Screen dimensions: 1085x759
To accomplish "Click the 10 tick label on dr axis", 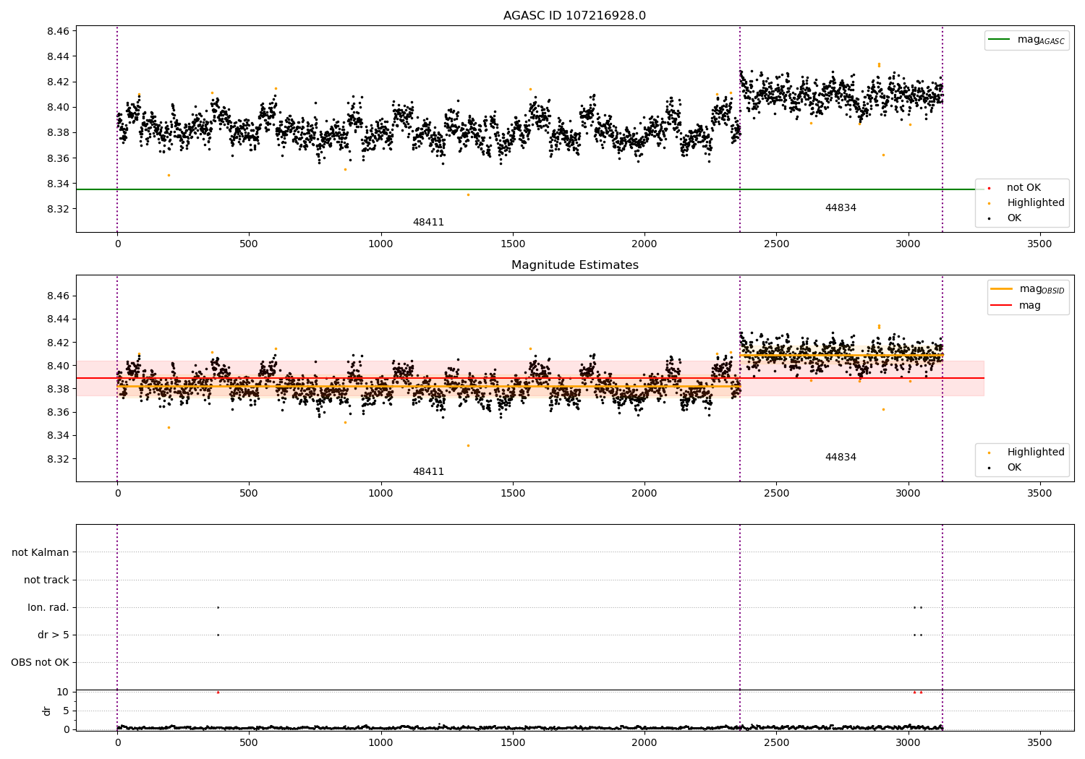I will [x=63, y=692].
